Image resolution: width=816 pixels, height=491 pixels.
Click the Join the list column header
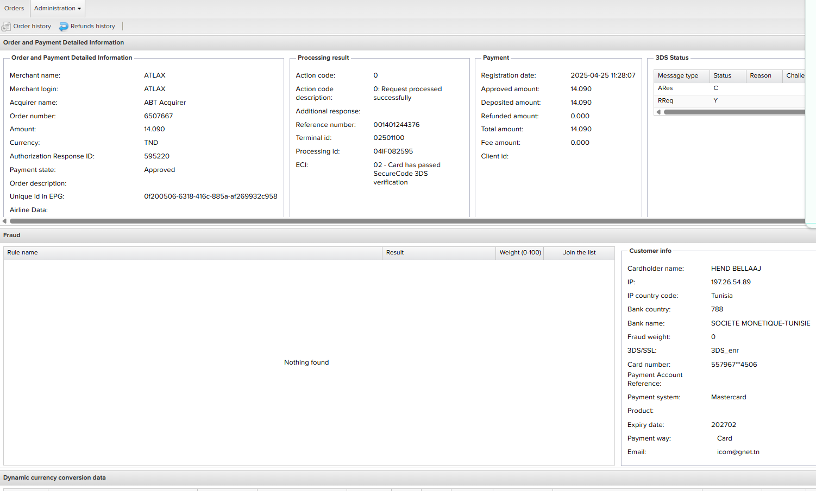[579, 252]
